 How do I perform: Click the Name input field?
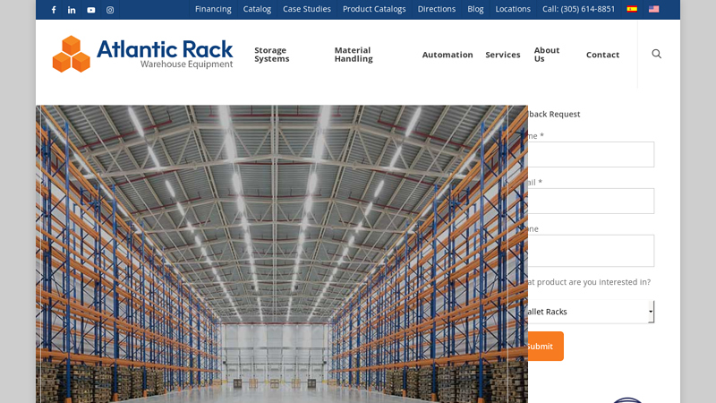[x=591, y=154]
